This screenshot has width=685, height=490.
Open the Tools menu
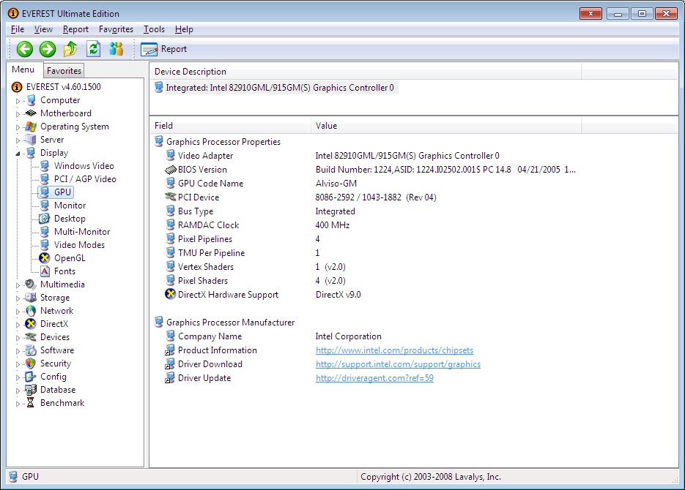154,29
